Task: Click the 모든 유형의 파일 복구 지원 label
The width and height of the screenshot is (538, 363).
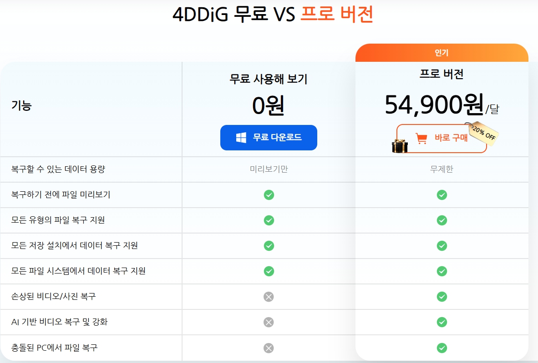Action: [58, 220]
